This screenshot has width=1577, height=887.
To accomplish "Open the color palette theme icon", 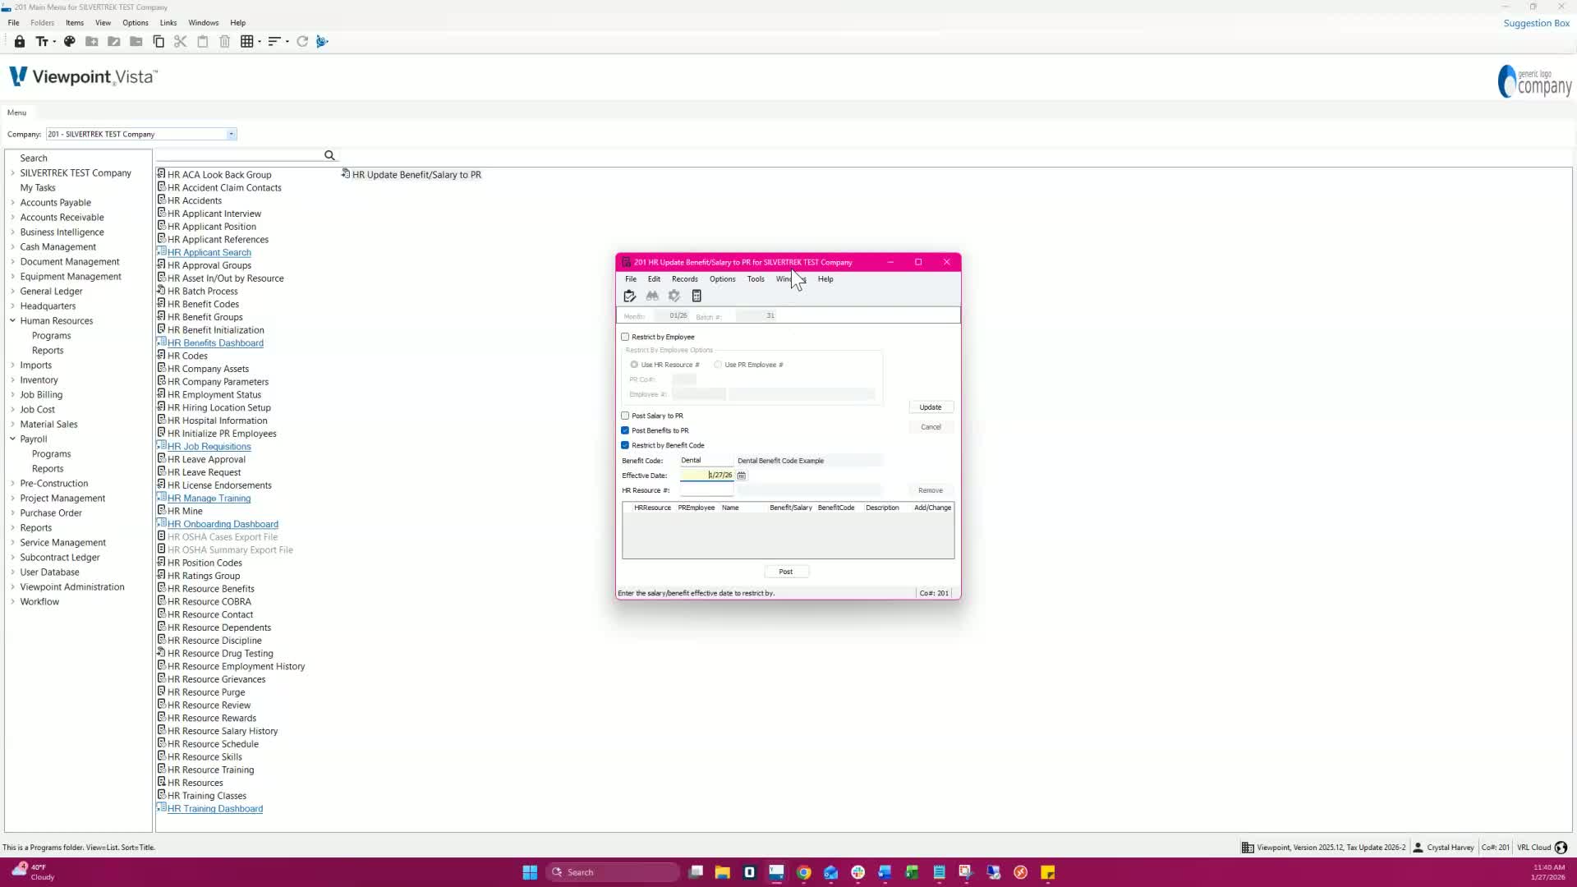I will tap(70, 42).
